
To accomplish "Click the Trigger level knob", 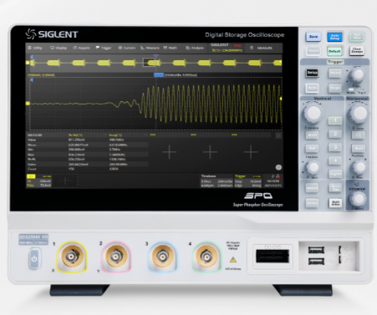I will tap(357, 74).
